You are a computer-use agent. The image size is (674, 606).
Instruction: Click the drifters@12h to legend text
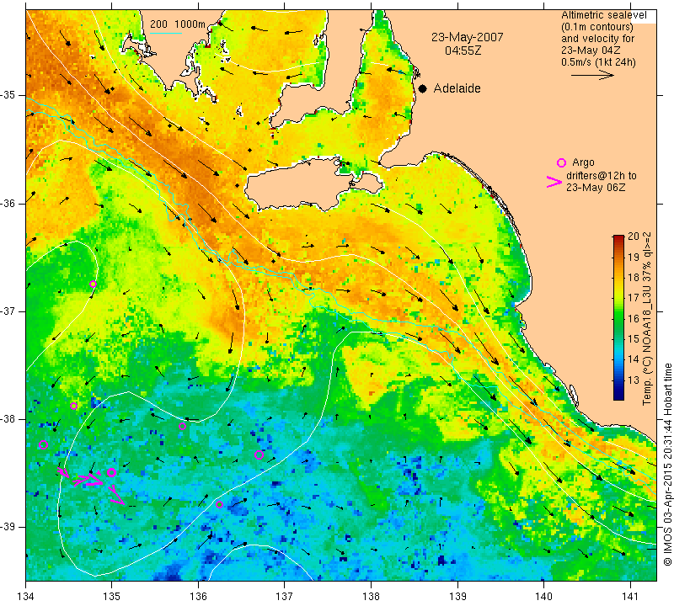[602, 176]
